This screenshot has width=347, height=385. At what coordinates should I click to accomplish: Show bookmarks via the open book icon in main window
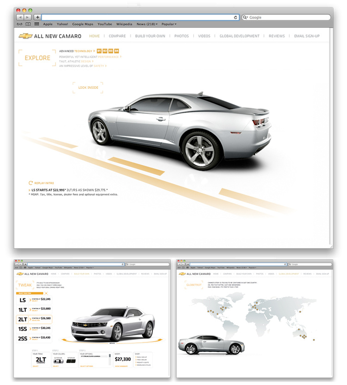[28, 24]
